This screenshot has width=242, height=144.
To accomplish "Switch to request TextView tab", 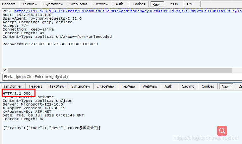I will pyautogui.click(x=30, y=4).
